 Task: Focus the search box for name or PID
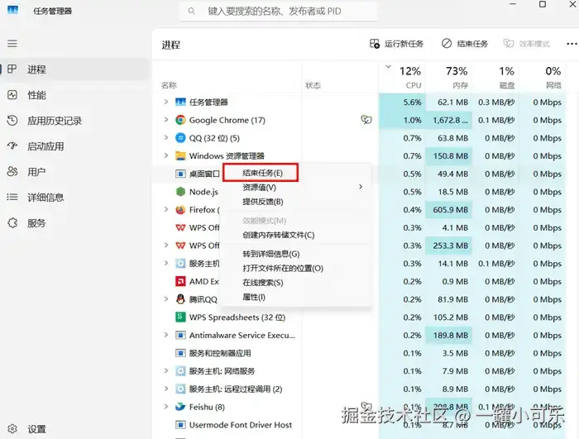pyautogui.click(x=279, y=11)
